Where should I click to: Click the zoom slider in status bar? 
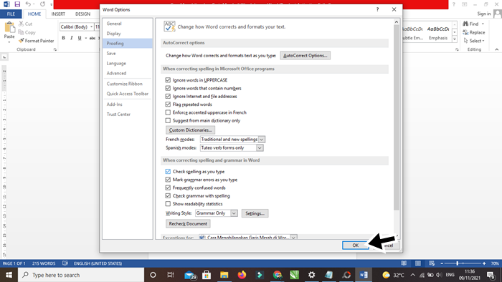click(x=463, y=263)
